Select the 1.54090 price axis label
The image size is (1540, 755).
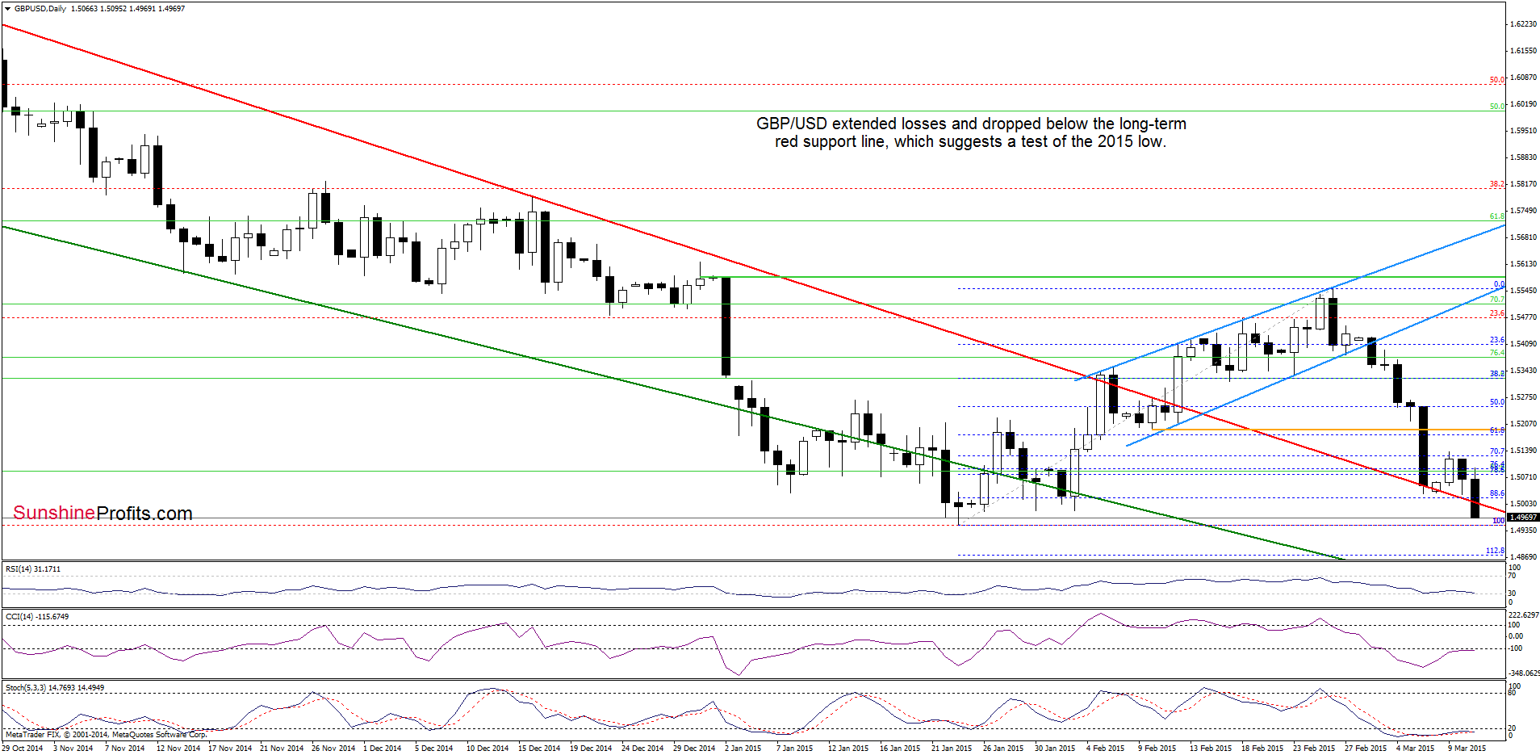pos(1523,344)
